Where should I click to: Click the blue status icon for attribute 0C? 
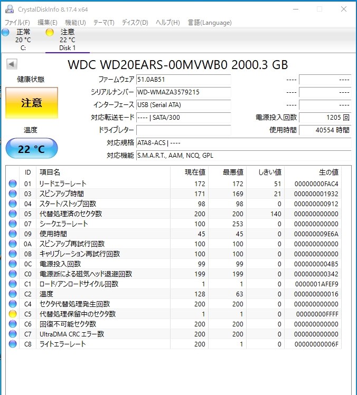[13, 264]
